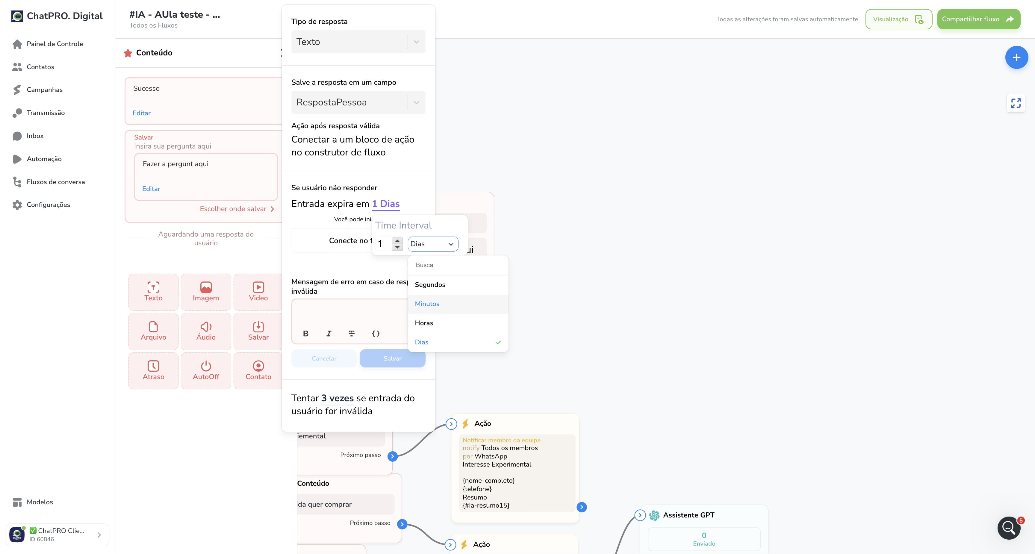Image resolution: width=1035 pixels, height=554 pixels.
Task: Add an Arquivo file block
Action: point(153,332)
